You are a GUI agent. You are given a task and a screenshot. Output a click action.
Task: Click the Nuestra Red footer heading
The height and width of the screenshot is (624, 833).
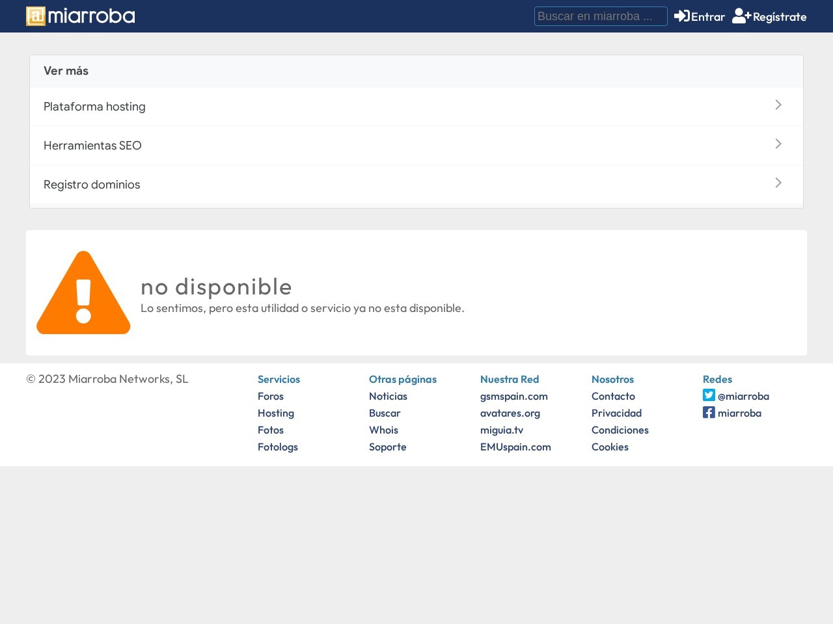tap(510, 379)
